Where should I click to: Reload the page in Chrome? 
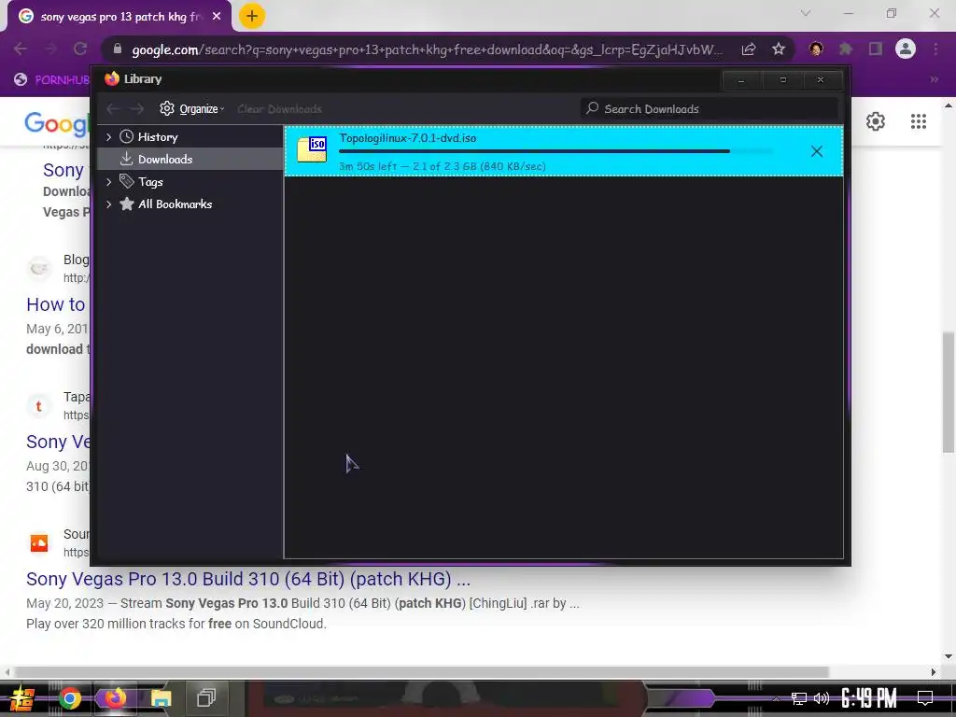[80, 49]
